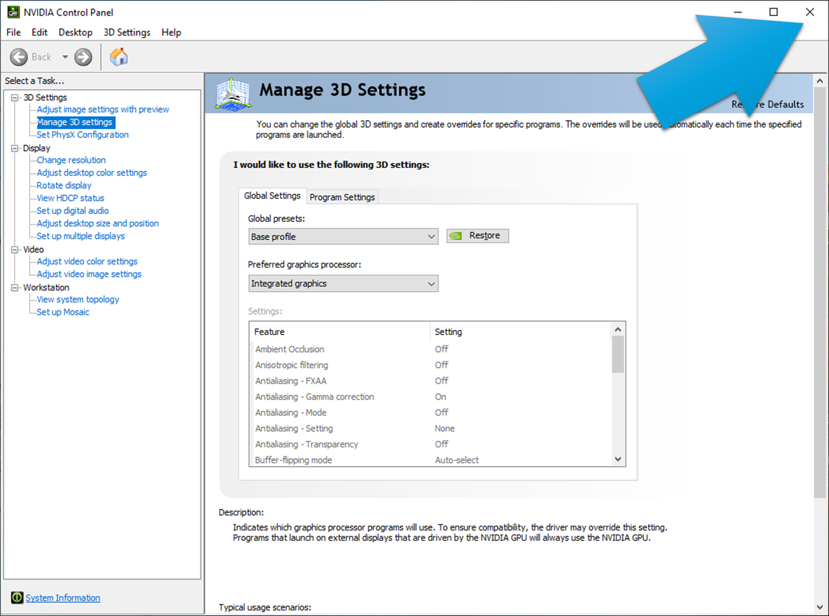This screenshot has width=829, height=616.
Task: Open Set up Mosaic task
Action: (63, 312)
